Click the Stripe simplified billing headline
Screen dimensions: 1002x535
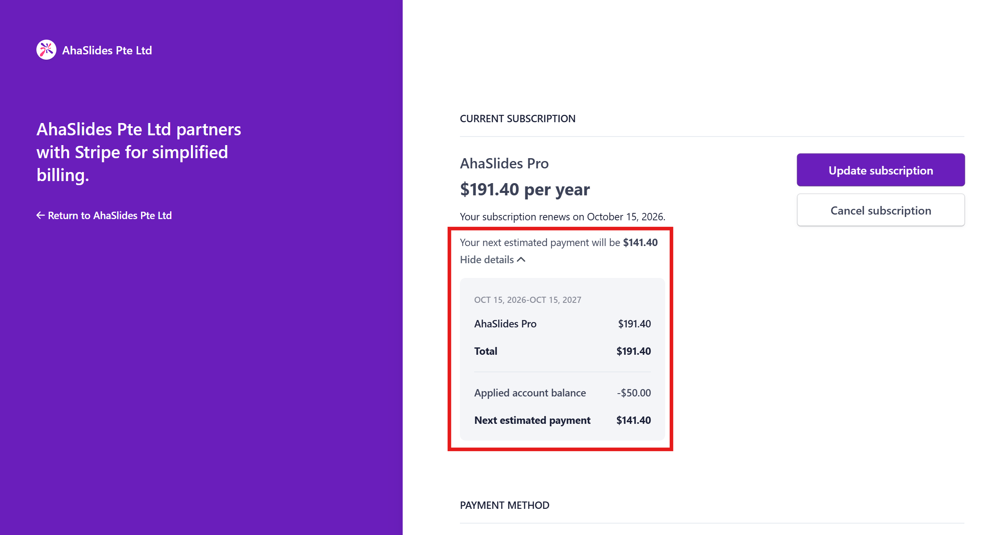click(x=139, y=152)
